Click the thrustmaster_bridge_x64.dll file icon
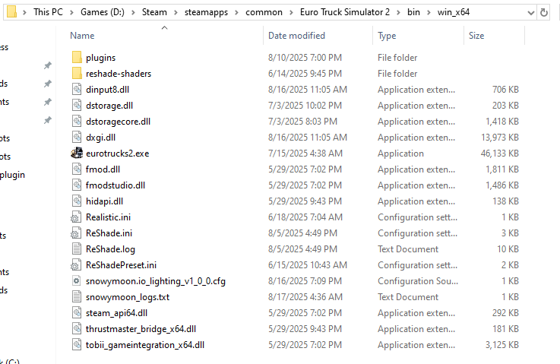560x364 pixels. (77, 328)
